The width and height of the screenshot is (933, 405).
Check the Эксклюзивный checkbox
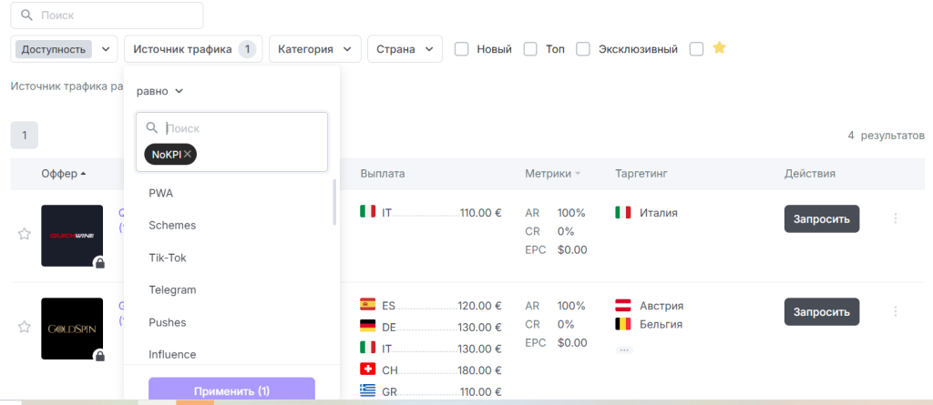click(x=583, y=49)
